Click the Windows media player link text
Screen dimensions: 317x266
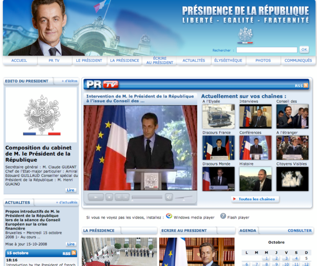194,217
